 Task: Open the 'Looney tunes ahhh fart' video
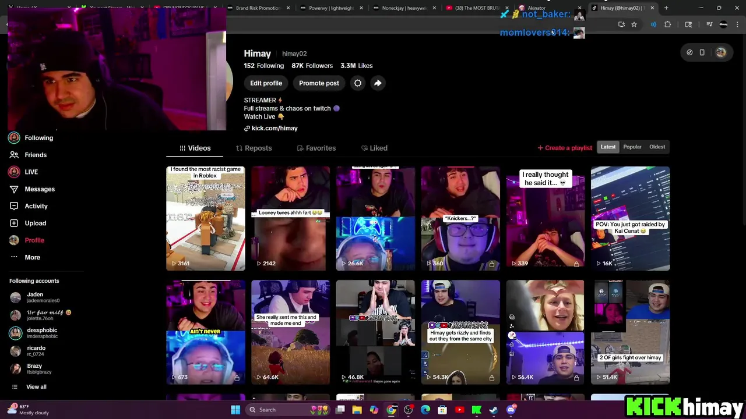(290, 218)
